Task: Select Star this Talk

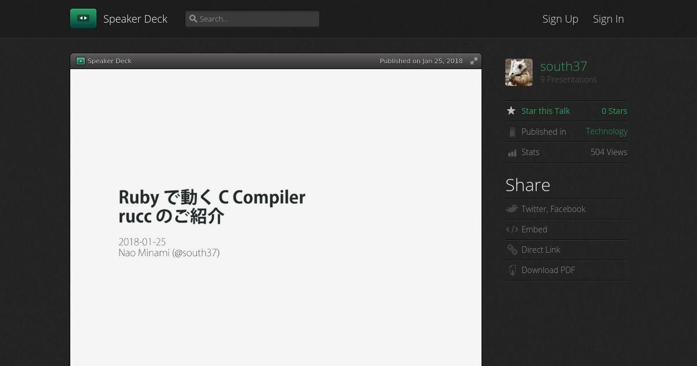Action: point(545,111)
